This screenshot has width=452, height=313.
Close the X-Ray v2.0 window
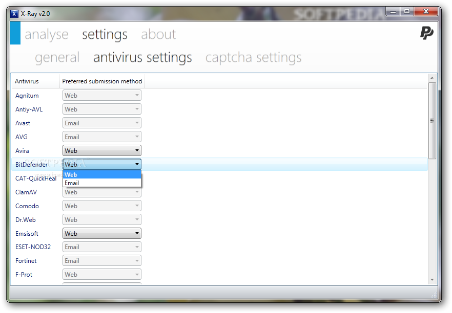click(x=426, y=11)
